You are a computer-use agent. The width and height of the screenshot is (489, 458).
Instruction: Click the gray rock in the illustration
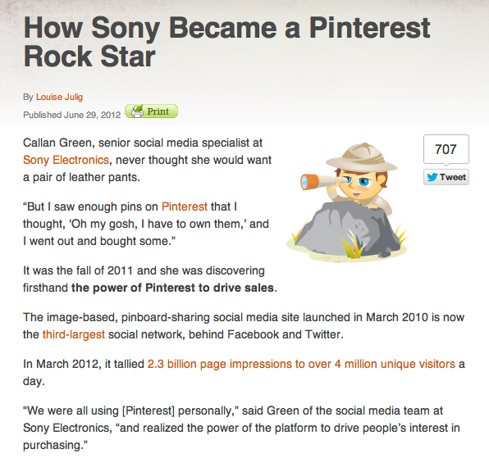pyautogui.click(x=347, y=229)
